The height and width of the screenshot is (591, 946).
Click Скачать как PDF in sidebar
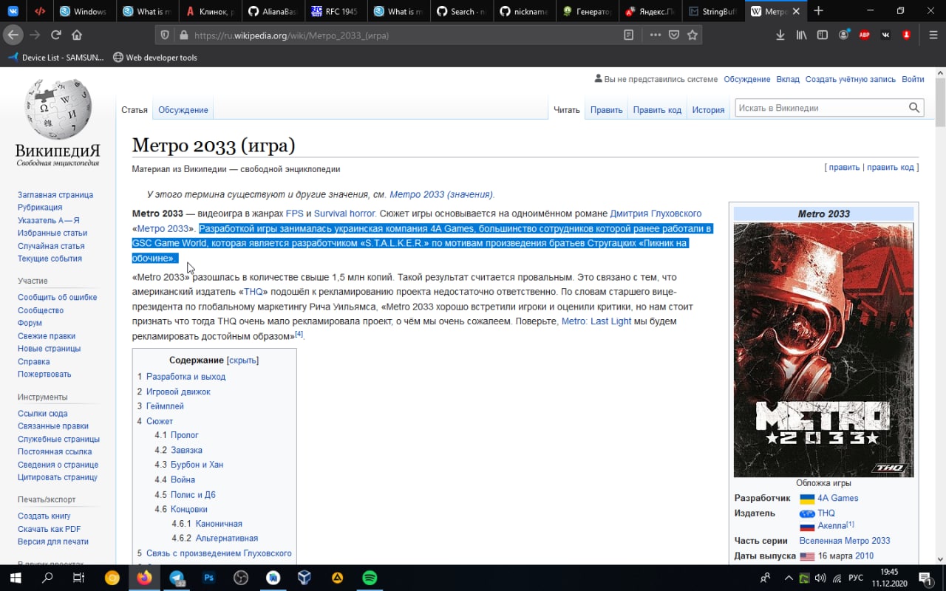(50, 529)
